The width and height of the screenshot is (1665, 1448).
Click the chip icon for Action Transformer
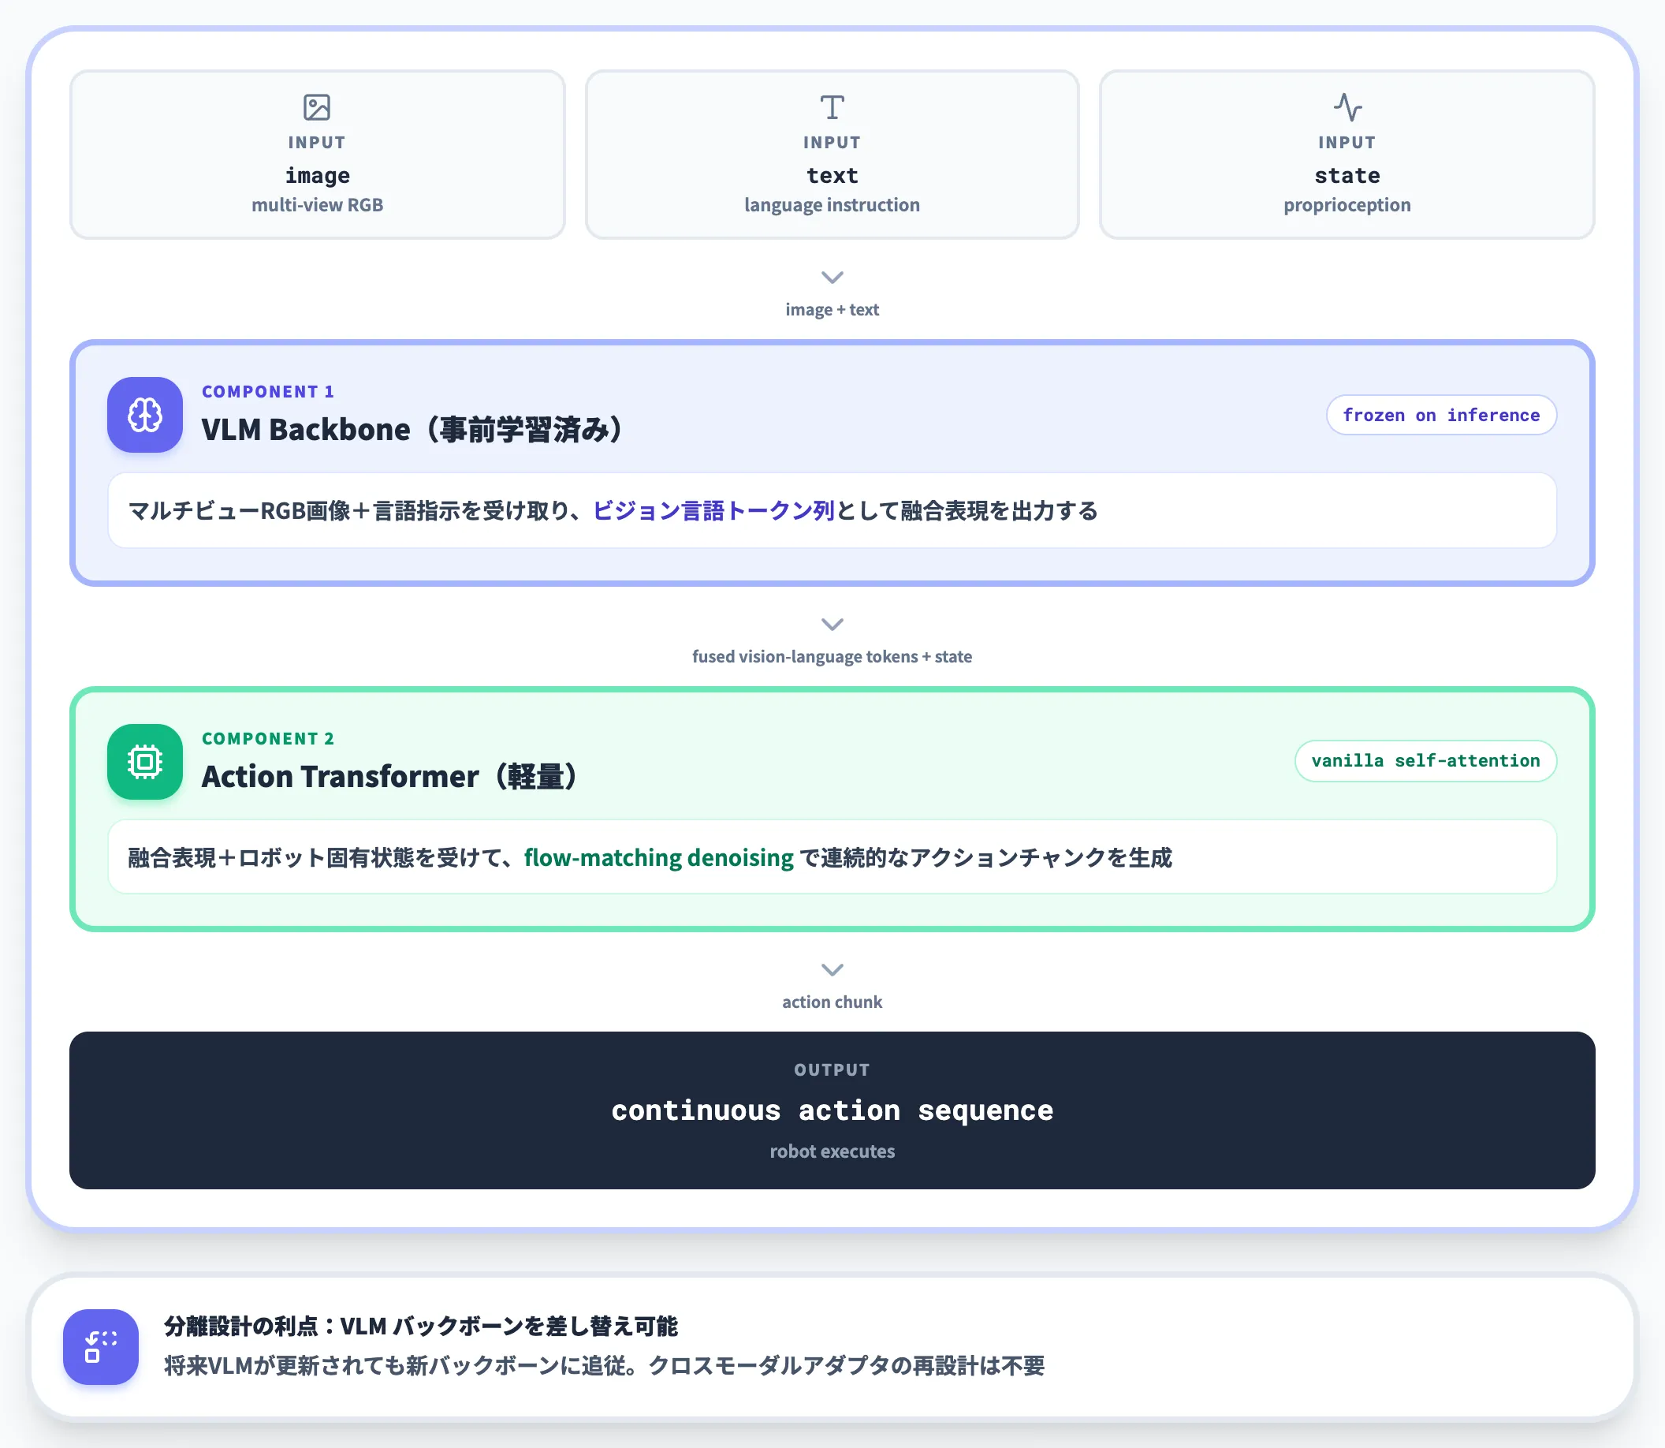click(x=144, y=761)
